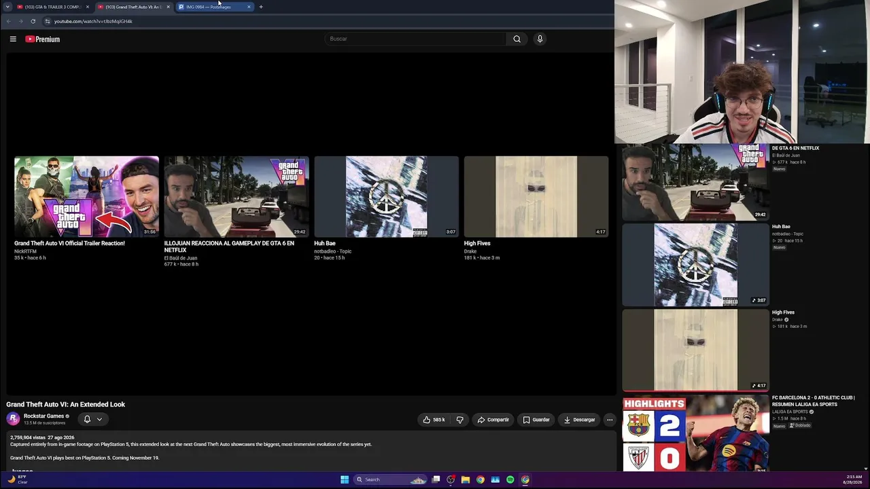Viewport: 870px width, 489px height.
Task: Close the GTA 6 Trailer 3 tab
Action: pos(87,7)
